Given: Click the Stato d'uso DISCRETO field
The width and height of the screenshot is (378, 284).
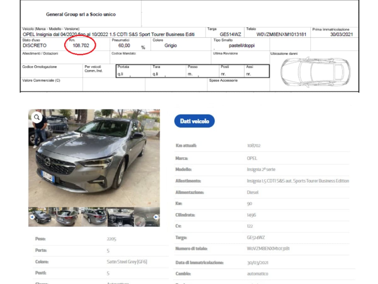Looking at the screenshot, I should 35,45.
